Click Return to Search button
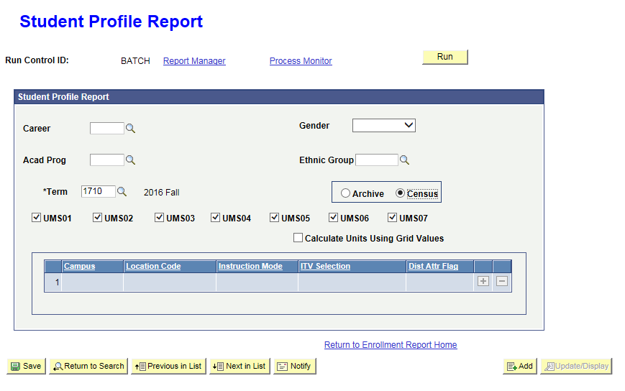 tap(88, 366)
